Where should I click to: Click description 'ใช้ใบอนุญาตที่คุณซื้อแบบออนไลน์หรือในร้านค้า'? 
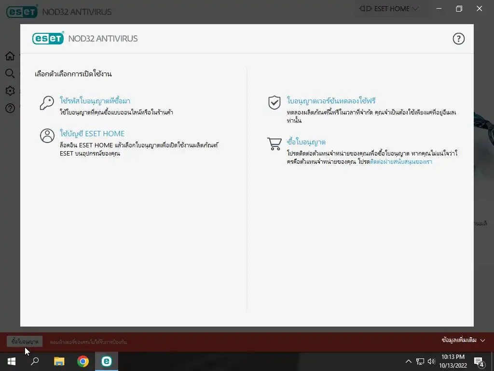coord(116,112)
